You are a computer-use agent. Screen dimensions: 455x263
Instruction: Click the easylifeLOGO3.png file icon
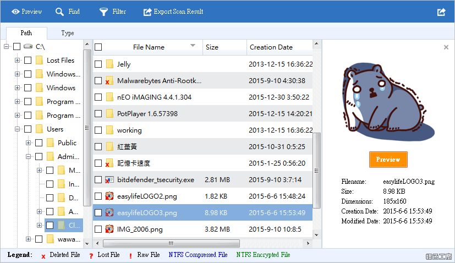109,213
